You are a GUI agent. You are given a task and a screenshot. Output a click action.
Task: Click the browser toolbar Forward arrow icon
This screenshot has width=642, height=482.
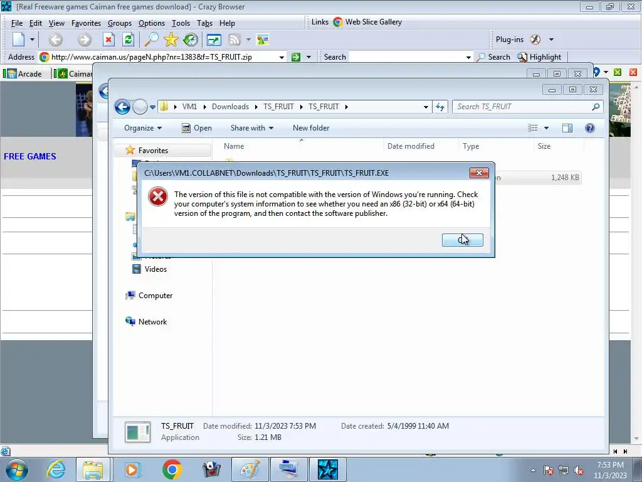pyautogui.click(x=85, y=40)
